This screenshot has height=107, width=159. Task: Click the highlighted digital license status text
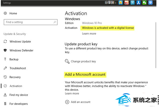coord(108,28)
